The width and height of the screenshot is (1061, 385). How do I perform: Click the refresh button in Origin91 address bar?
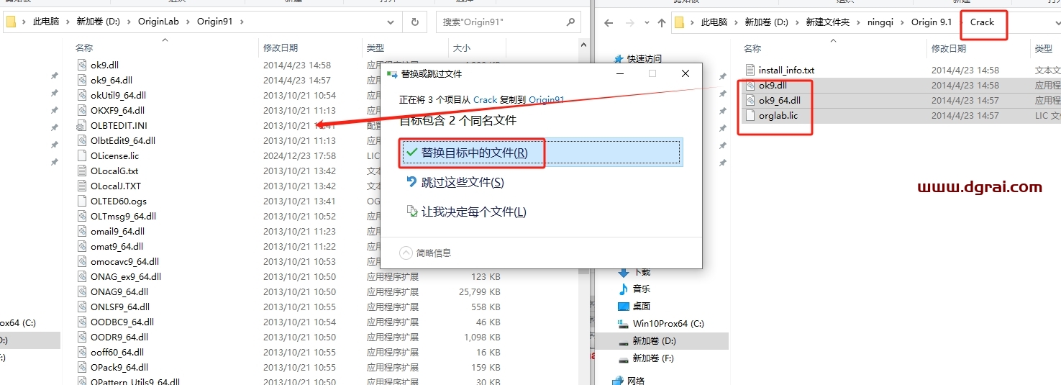(414, 22)
